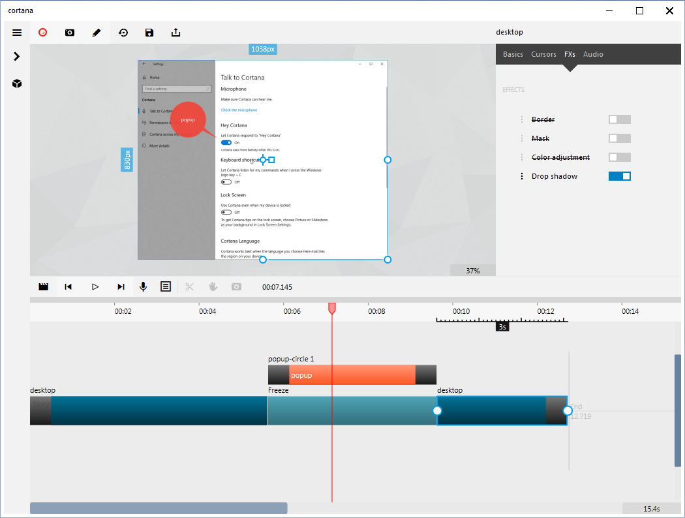Play the timeline preview
This screenshot has height=518, width=685.
(x=95, y=286)
